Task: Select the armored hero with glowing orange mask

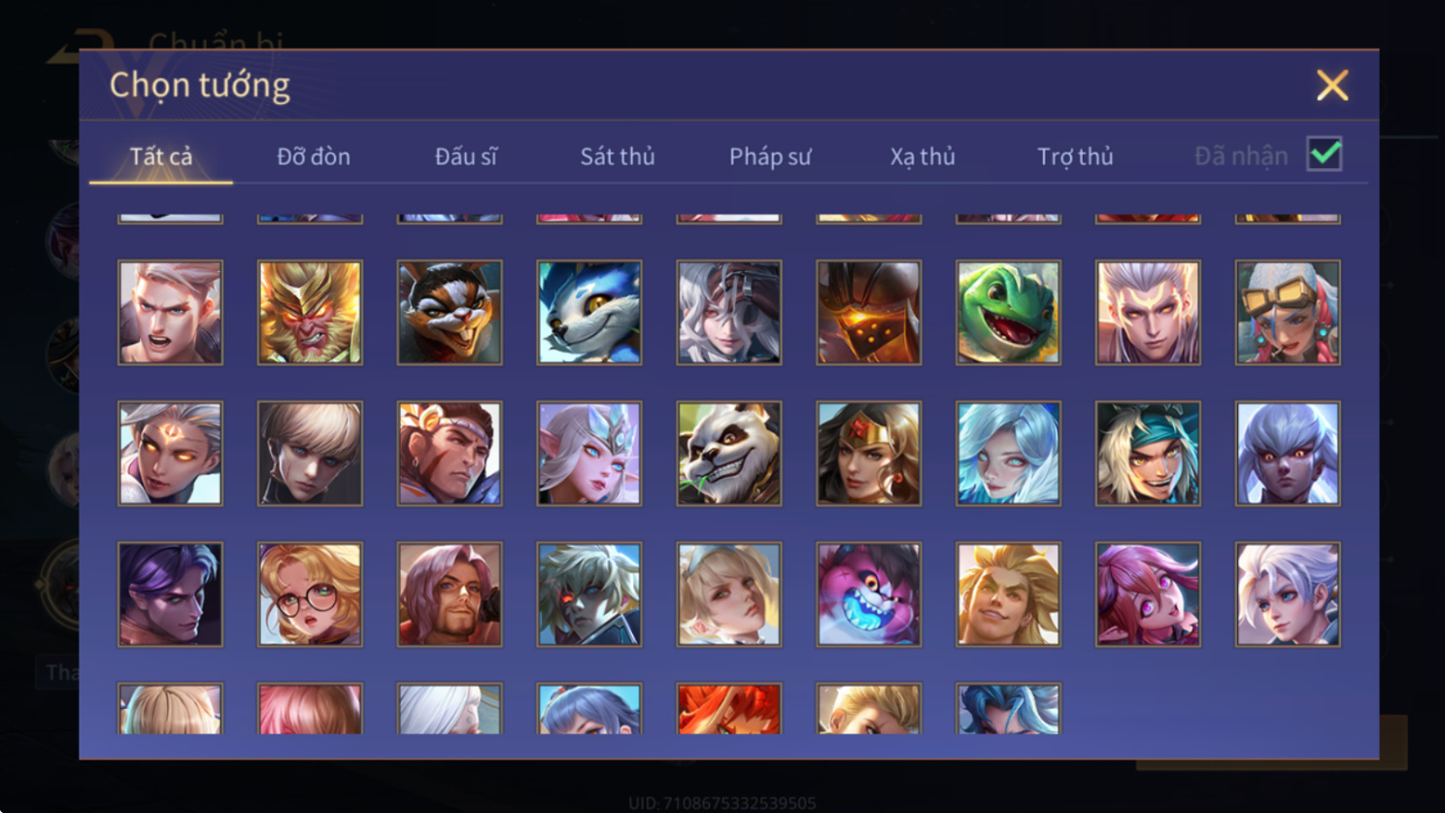Action: tap(869, 313)
